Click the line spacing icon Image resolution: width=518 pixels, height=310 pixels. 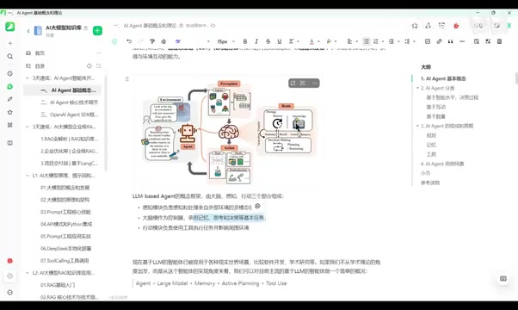[407, 41]
